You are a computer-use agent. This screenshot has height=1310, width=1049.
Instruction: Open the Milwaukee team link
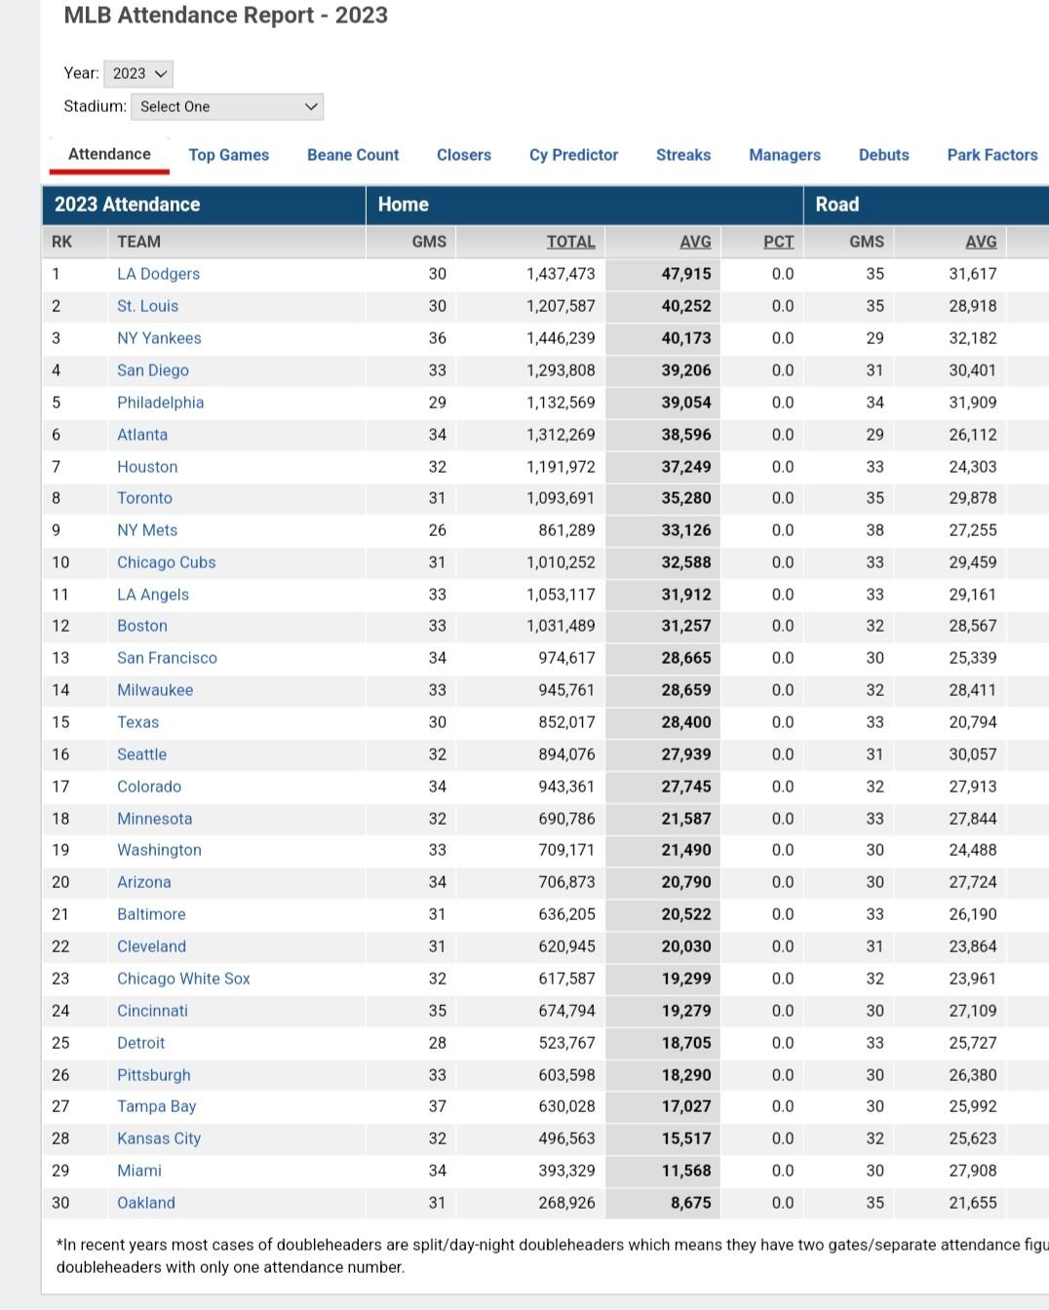[155, 690]
